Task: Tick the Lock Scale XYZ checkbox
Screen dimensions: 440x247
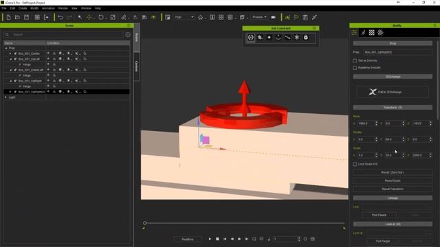Action: pyautogui.click(x=355, y=164)
